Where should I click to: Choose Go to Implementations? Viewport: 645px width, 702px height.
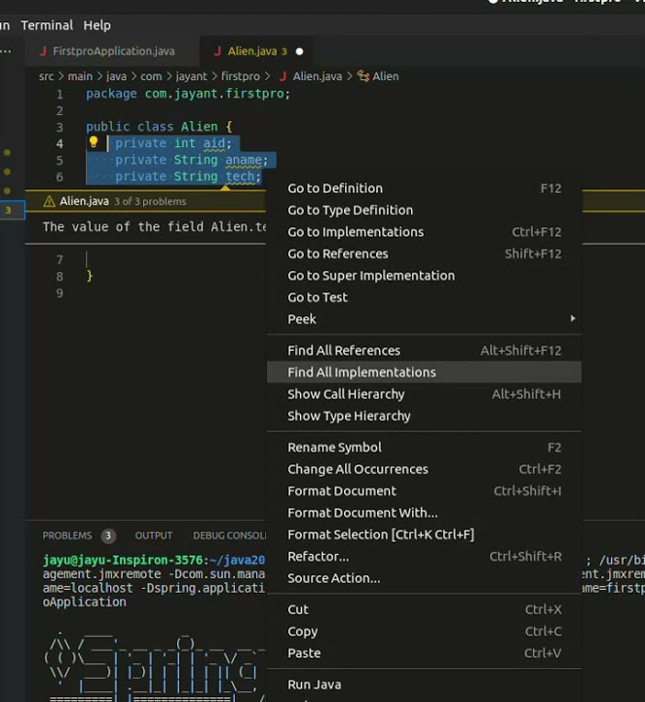coord(424,232)
